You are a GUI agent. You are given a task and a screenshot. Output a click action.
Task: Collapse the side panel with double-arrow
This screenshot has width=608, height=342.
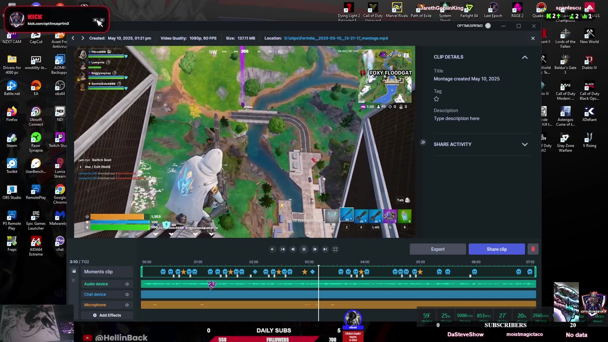(423, 142)
